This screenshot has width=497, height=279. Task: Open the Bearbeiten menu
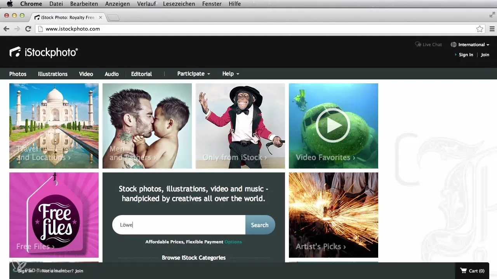84,4
